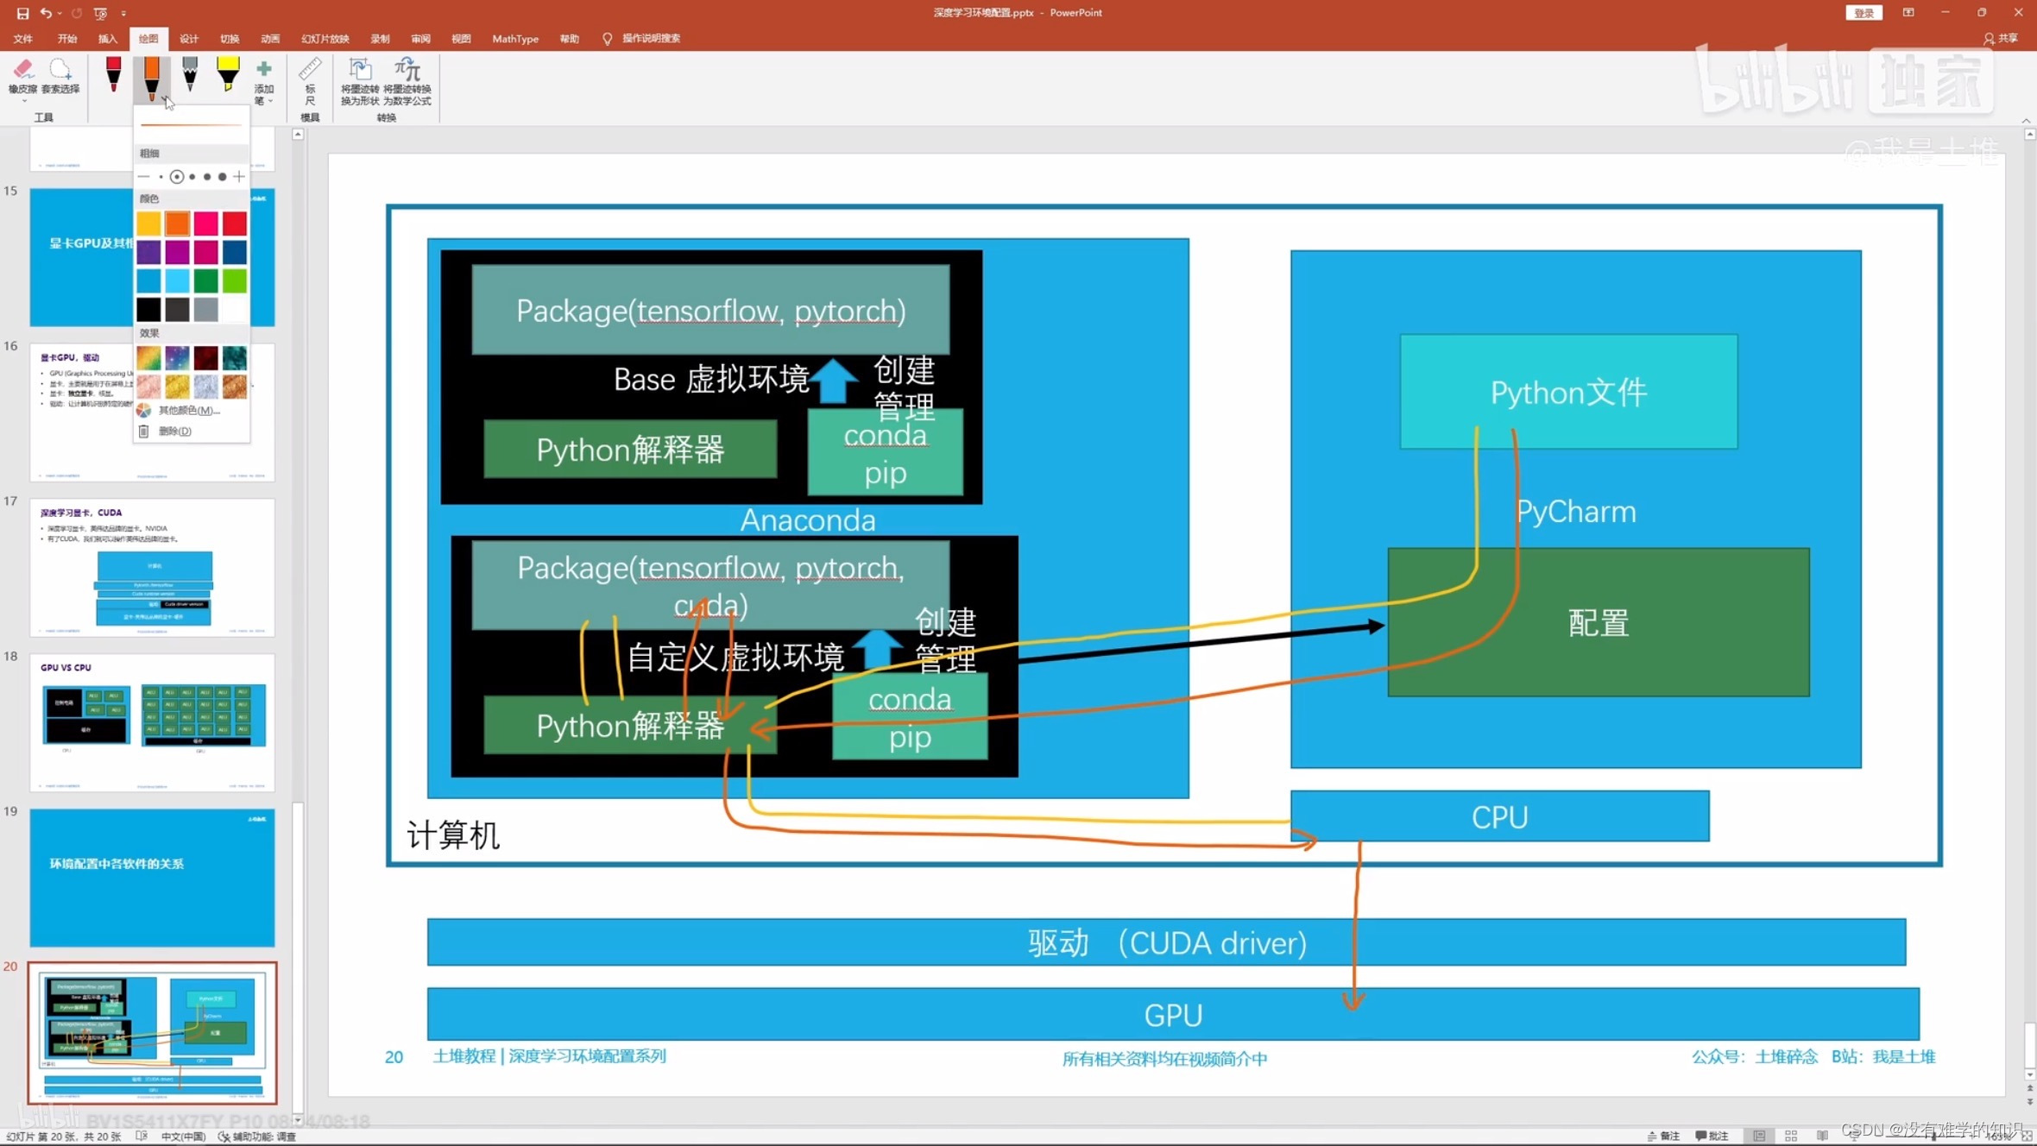Select the third pen thickness dot
2037x1146 pixels.
(192, 176)
